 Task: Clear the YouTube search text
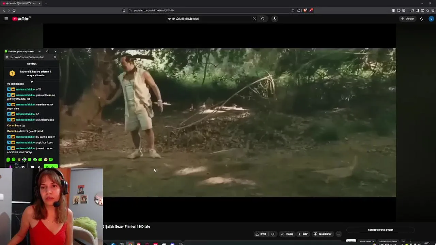(254, 19)
